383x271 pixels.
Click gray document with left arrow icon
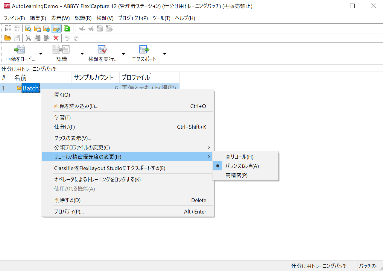100,28
